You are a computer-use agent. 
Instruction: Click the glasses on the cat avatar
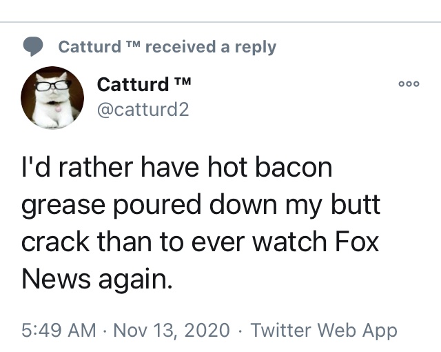(x=51, y=85)
